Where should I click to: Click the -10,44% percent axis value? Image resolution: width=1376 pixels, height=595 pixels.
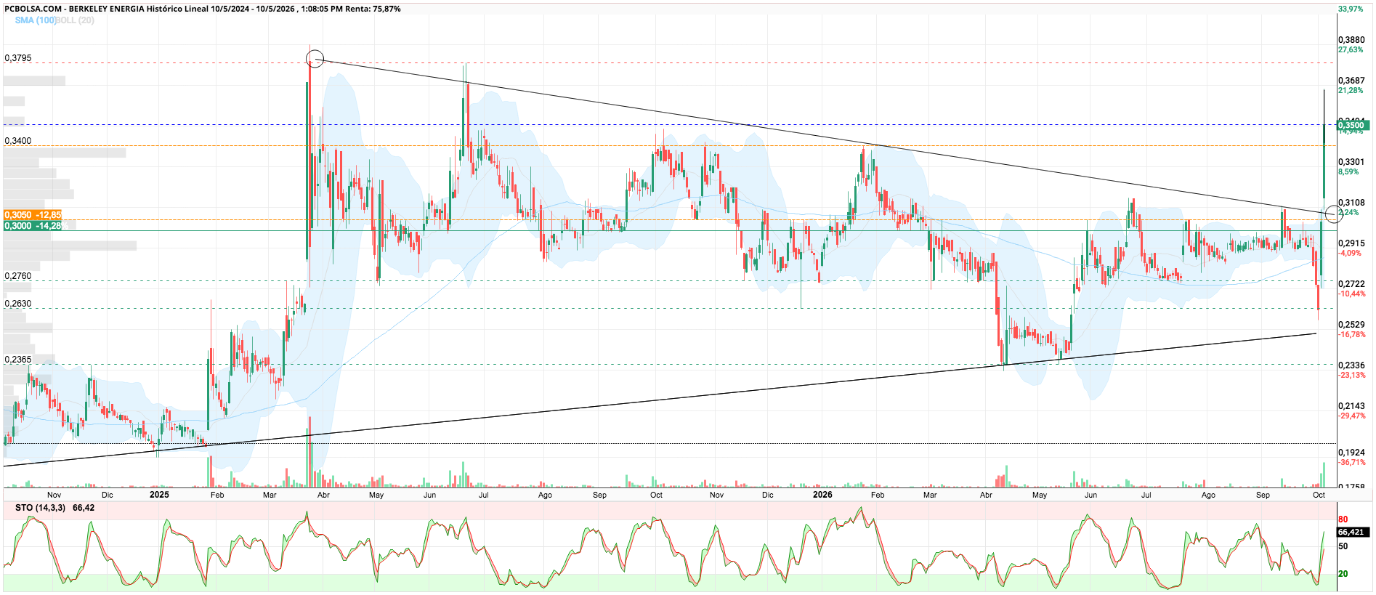click(x=1352, y=294)
